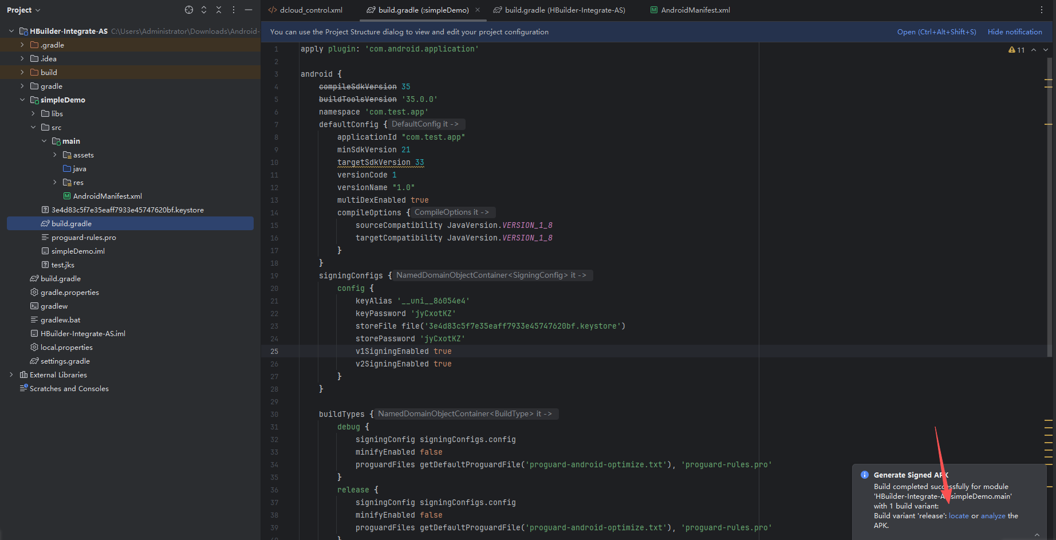1056x540 pixels.
Task: Open the Project panel options menu
Action: pos(234,10)
